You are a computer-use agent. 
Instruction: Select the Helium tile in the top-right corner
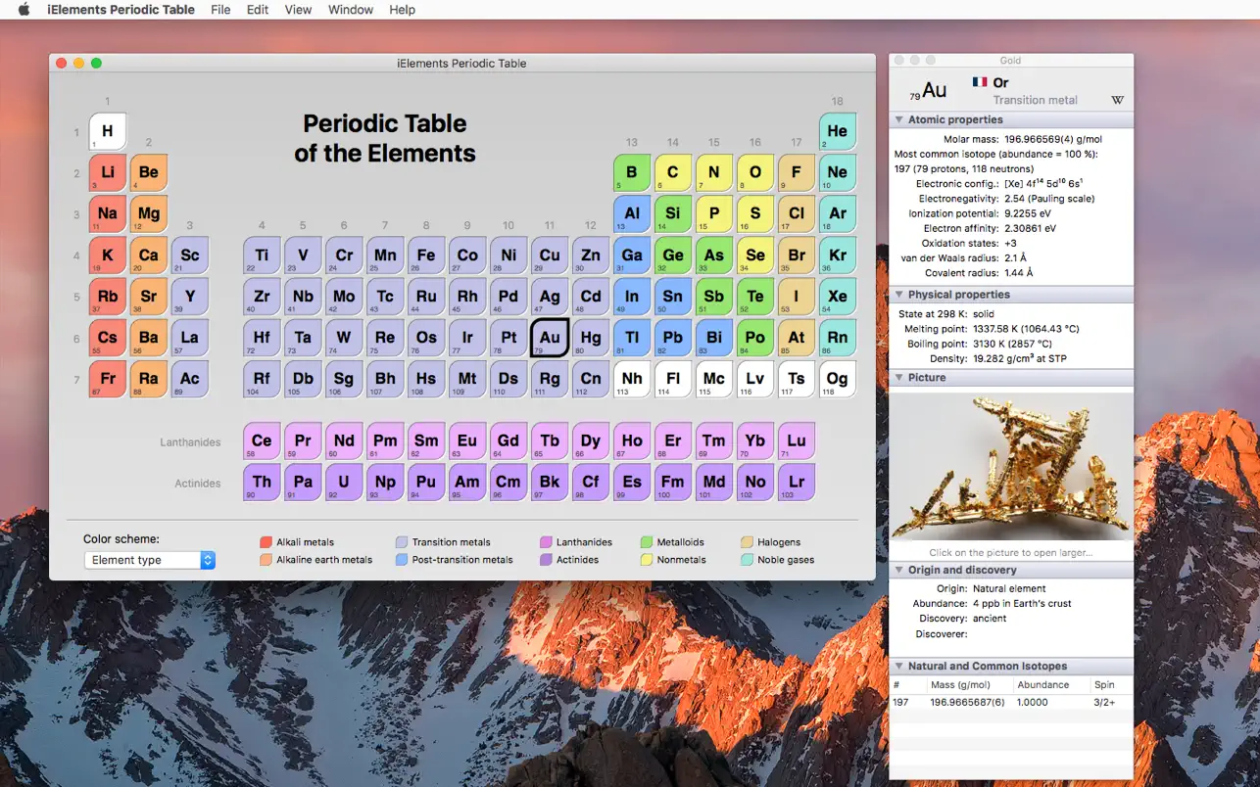coord(838,130)
